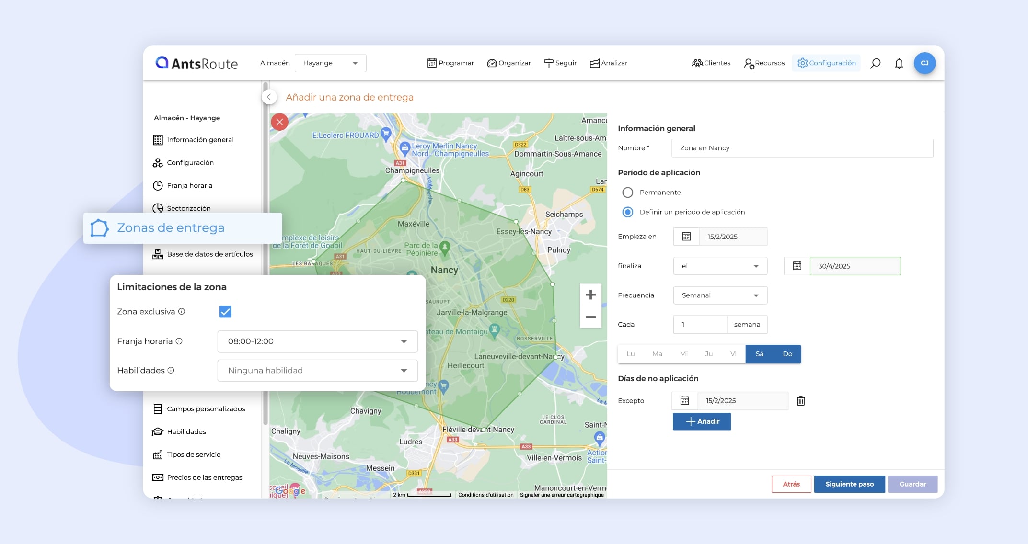Screen dimensions: 1028x544
Task: Open the Franja horaria 08:00-12:00 dropdown
Action: click(x=317, y=341)
